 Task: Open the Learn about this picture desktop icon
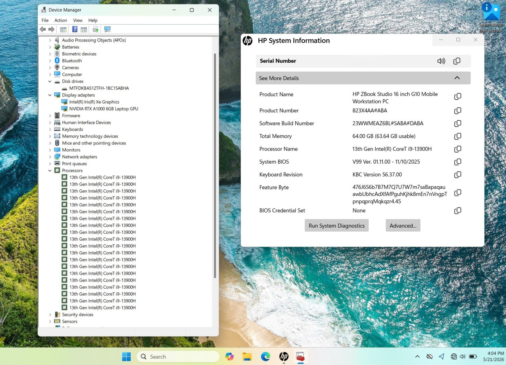point(491,18)
